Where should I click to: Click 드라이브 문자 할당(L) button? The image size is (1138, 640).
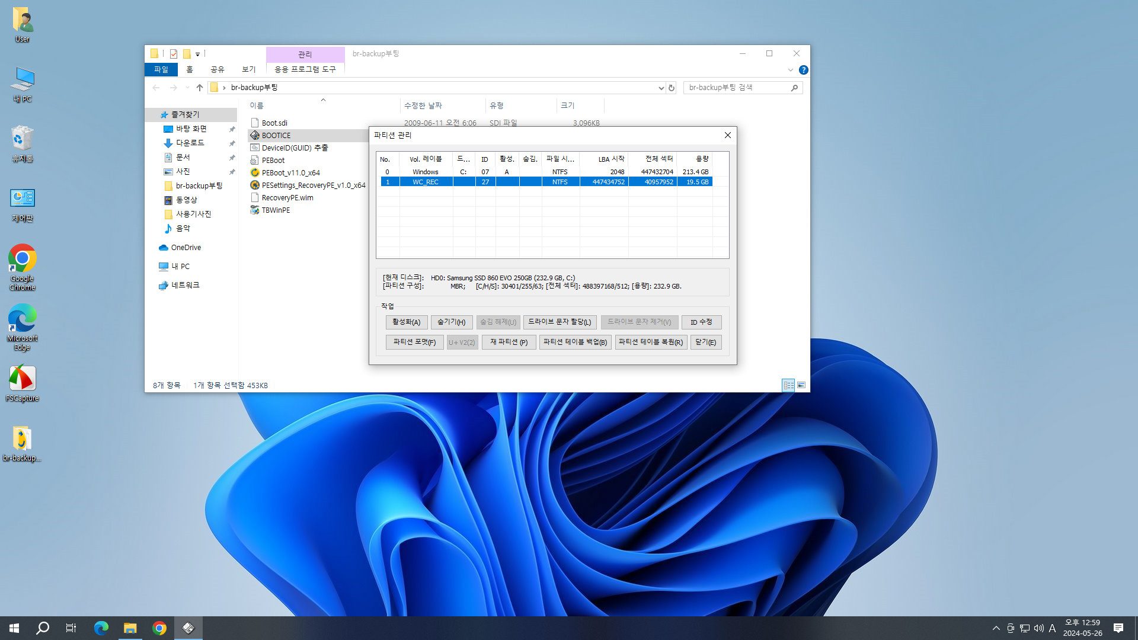point(560,322)
